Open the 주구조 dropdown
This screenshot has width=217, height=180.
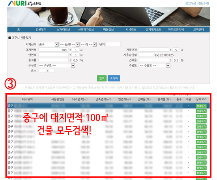pyautogui.click(x=57, y=66)
